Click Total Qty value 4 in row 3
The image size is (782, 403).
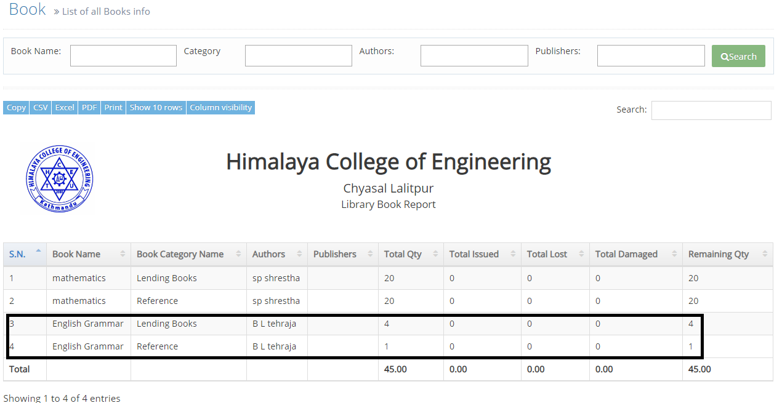pyautogui.click(x=387, y=324)
